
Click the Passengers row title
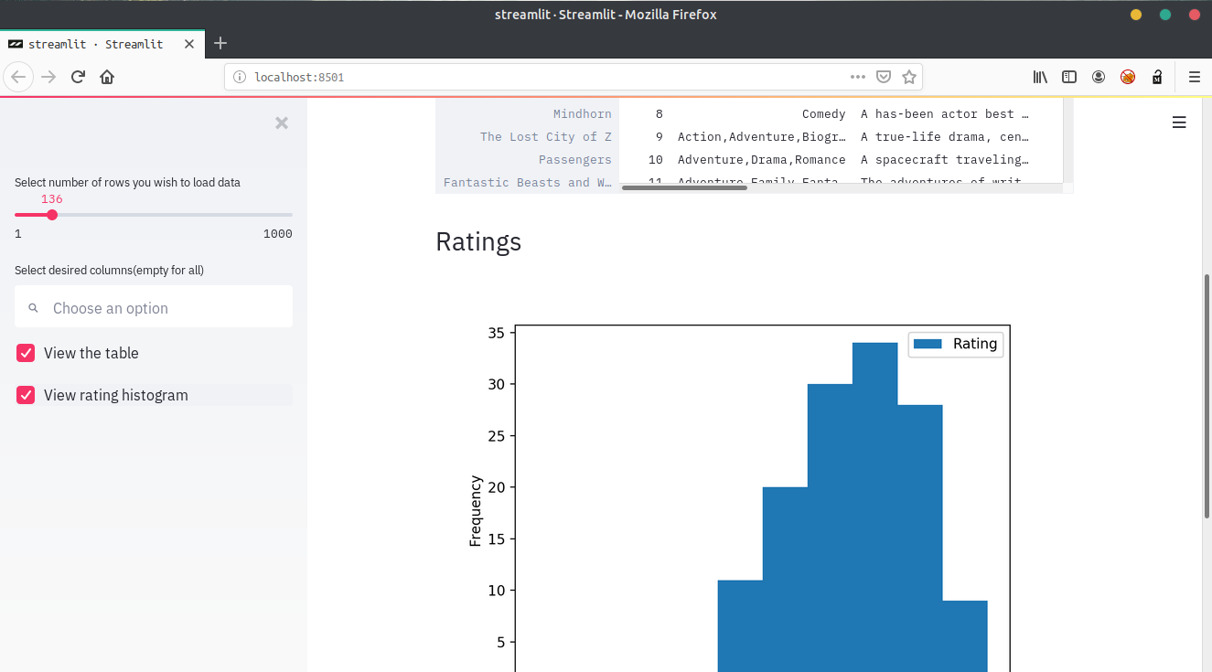[575, 160]
